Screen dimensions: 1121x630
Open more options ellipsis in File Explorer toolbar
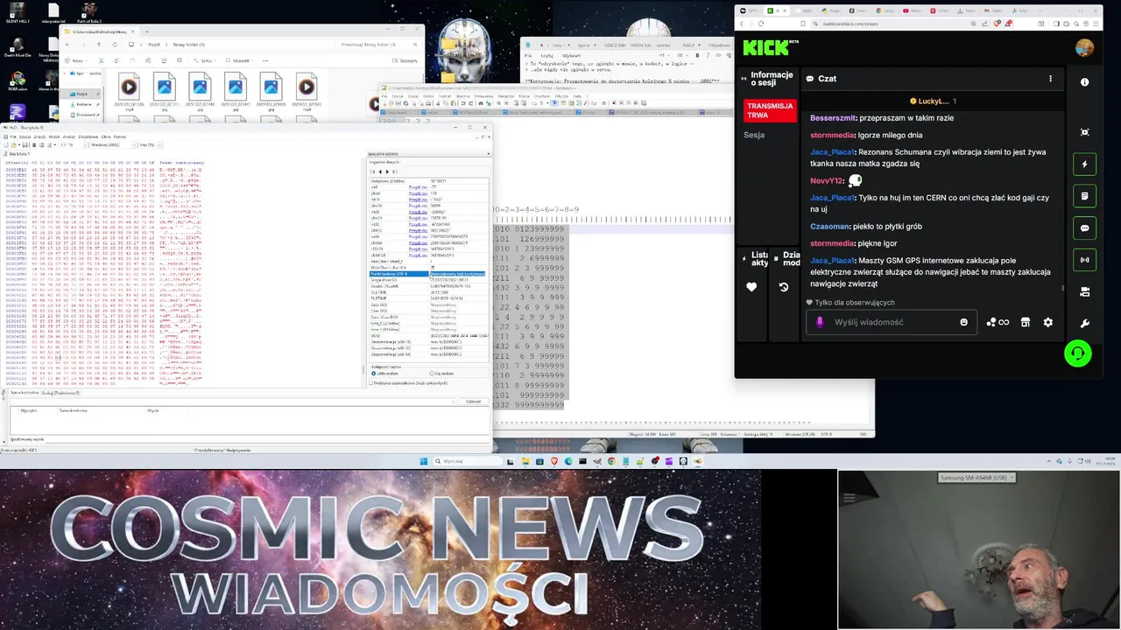(265, 60)
